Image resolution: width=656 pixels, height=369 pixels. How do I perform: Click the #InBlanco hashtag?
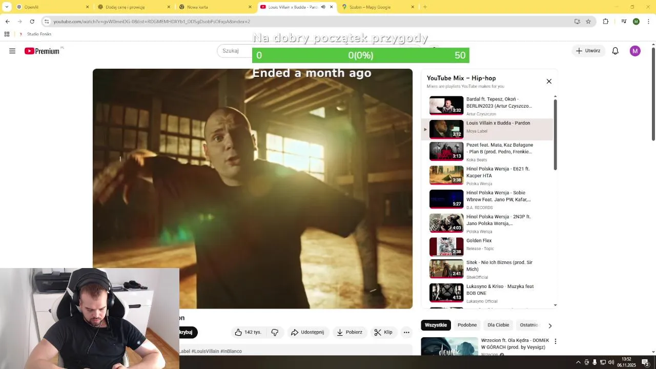(231, 351)
